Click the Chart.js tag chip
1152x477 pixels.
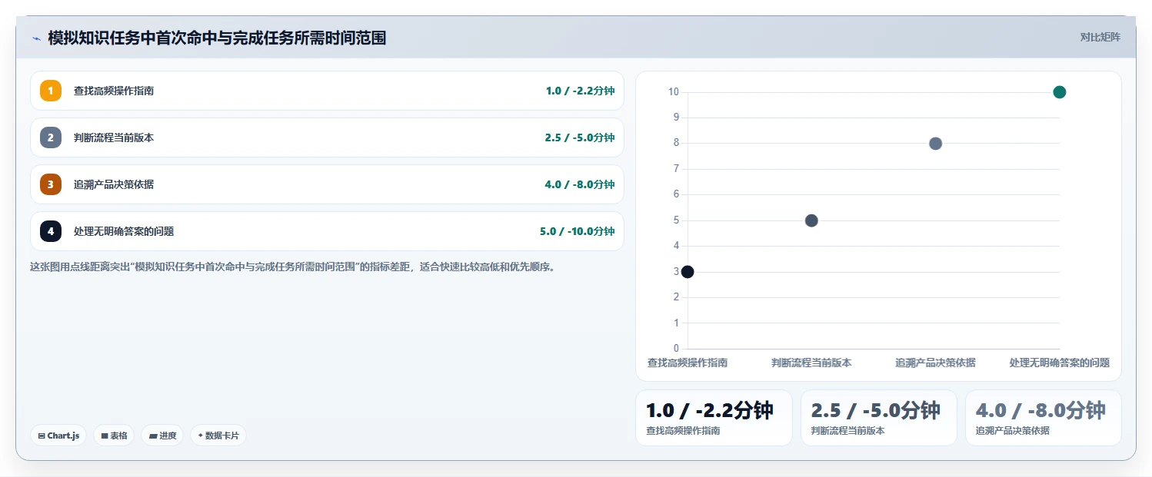[58, 436]
